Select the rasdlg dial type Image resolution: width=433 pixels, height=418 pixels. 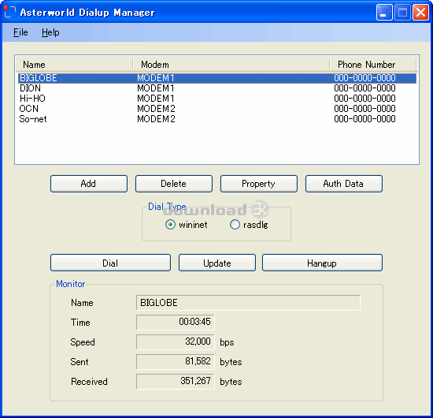point(235,224)
